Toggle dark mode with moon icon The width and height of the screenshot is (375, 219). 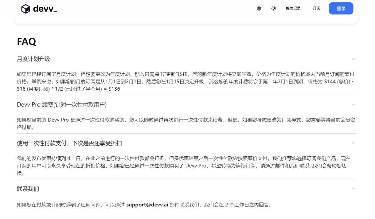click(x=273, y=9)
